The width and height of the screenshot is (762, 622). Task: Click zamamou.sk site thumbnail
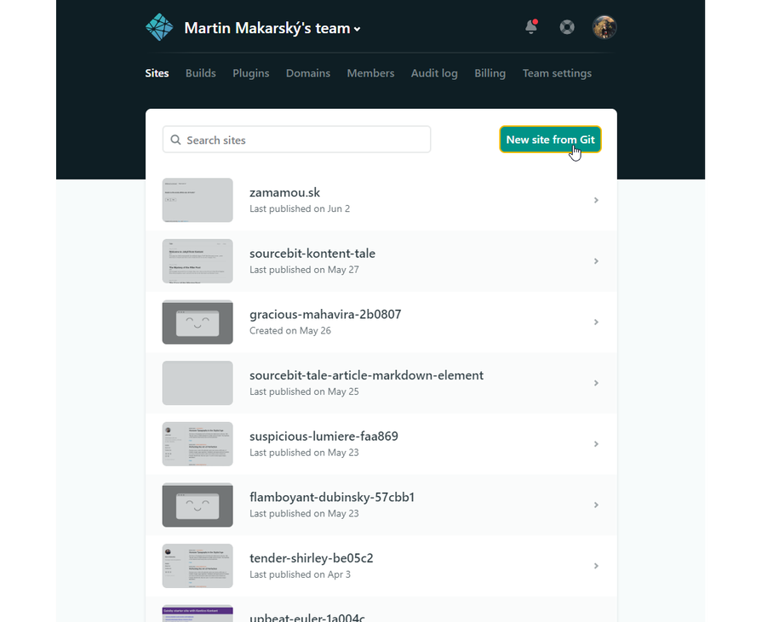pos(198,200)
